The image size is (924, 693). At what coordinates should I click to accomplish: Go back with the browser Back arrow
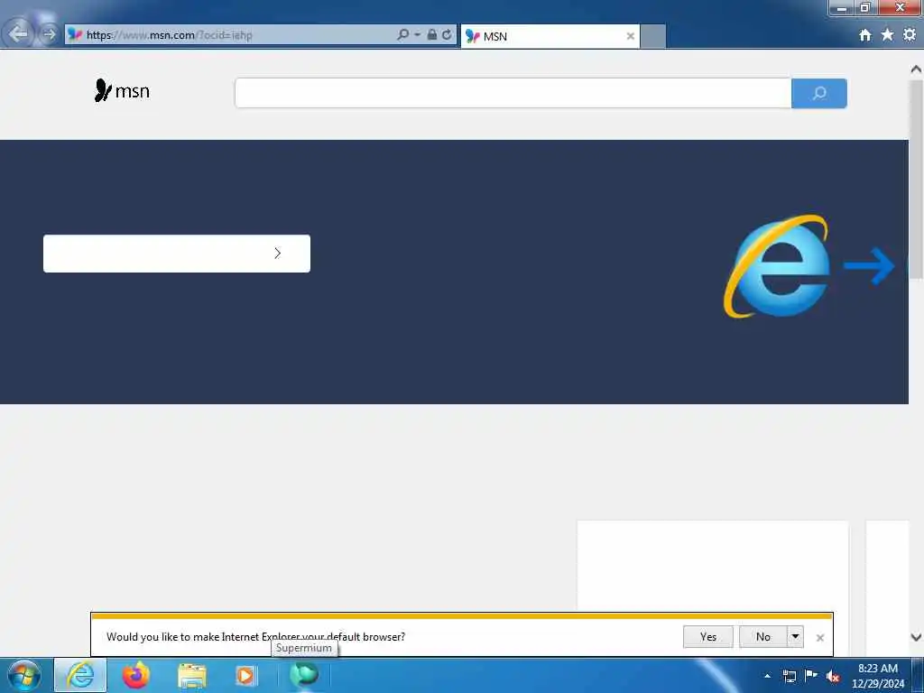click(18, 33)
